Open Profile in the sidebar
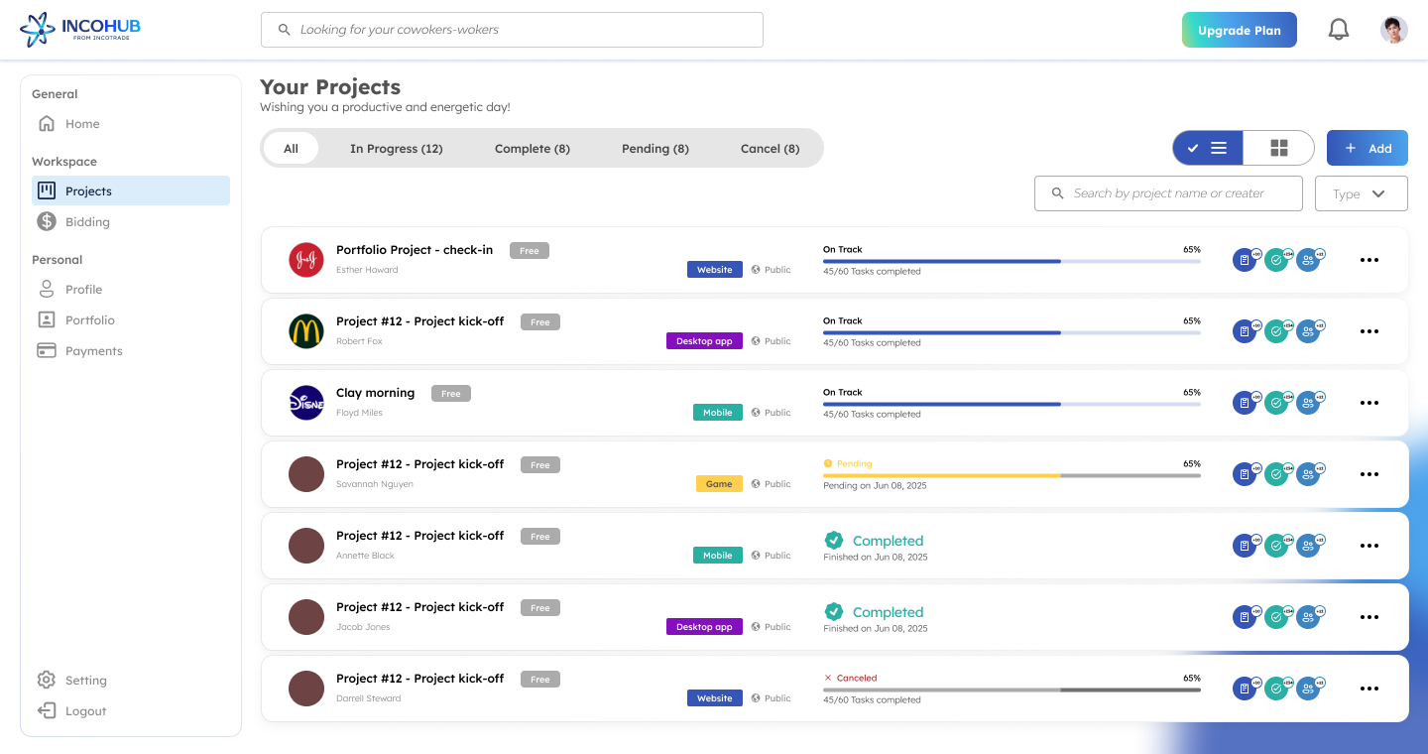1428x754 pixels. 131,289
